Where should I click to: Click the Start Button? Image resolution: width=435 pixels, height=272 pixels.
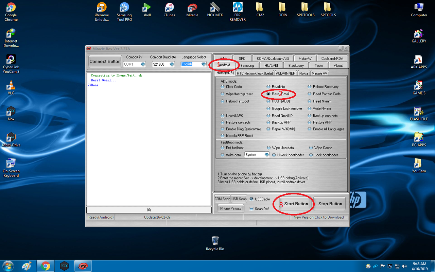tap(296, 204)
